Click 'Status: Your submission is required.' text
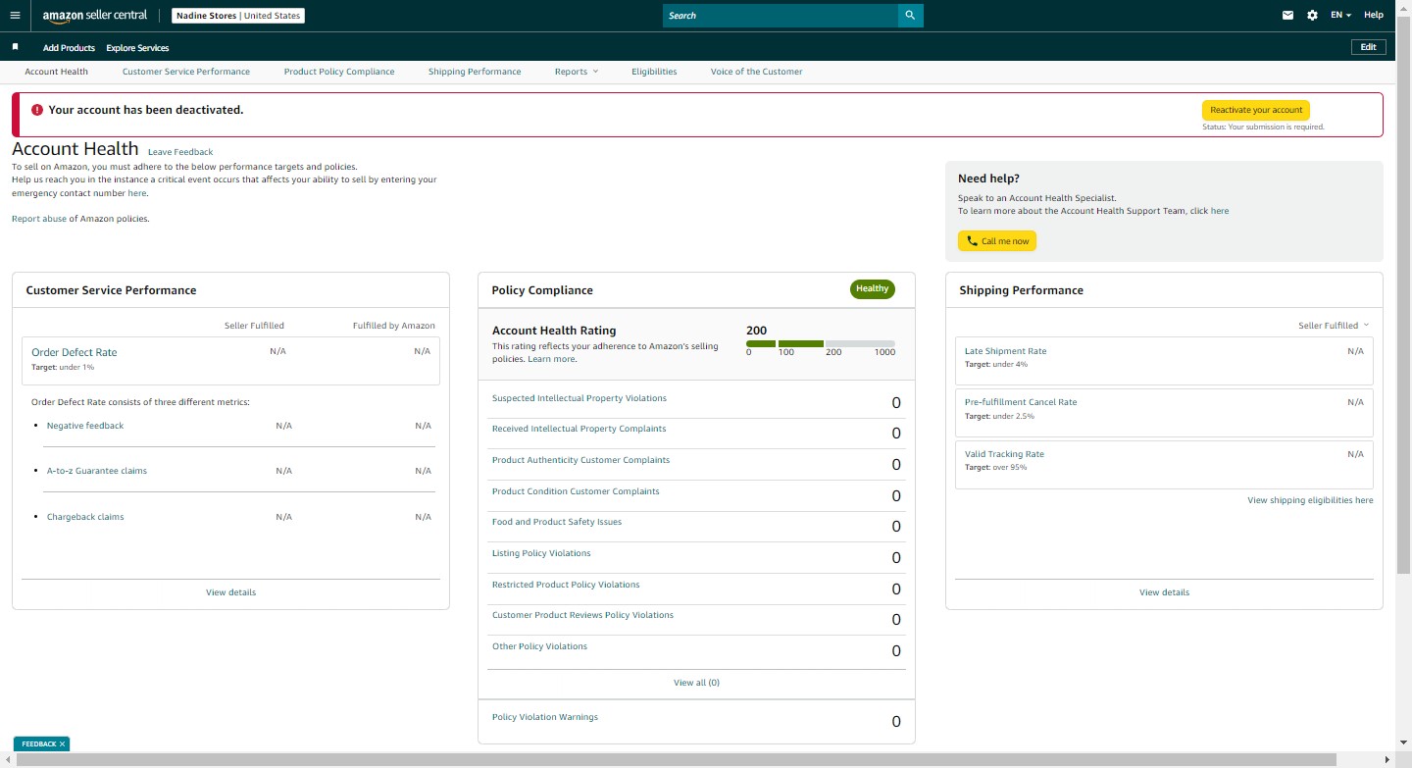The height and width of the screenshot is (768, 1412). click(1263, 128)
